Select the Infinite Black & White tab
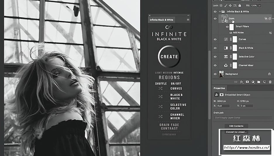This screenshot has height=156, width=274. [161, 20]
